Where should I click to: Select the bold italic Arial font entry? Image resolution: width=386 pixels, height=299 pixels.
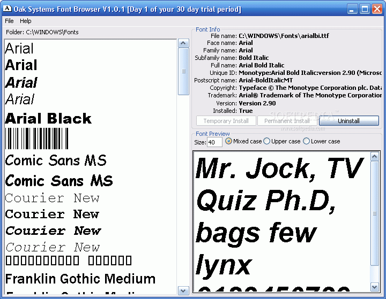click(x=21, y=82)
